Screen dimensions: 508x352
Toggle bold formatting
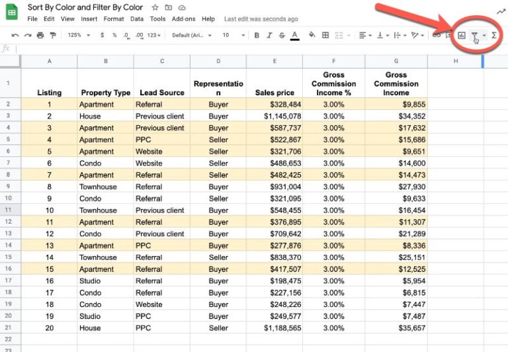[257, 35]
